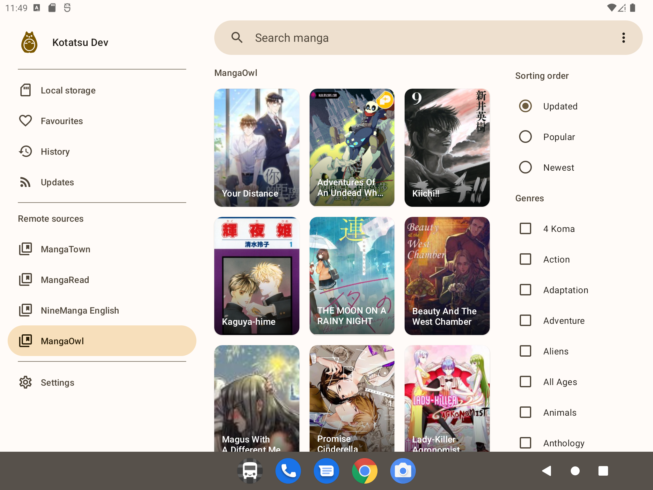
Task: Tap the Android back navigation button
Action: point(547,471)
